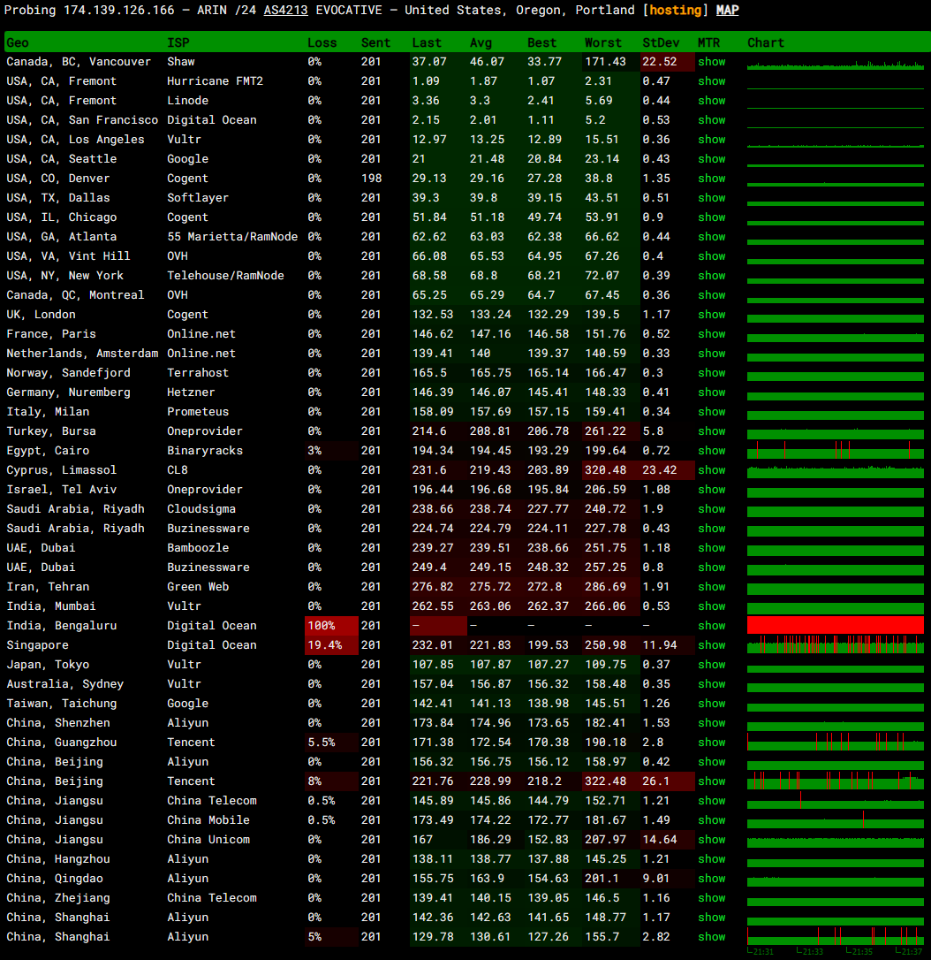931x960 pixels.
Task: Show MTR for Germany Hetzner row
Action: point(712,392)
